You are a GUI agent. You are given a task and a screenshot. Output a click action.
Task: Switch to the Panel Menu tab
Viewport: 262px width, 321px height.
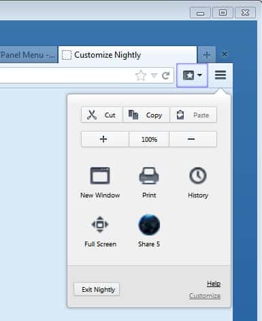[29, 55]
